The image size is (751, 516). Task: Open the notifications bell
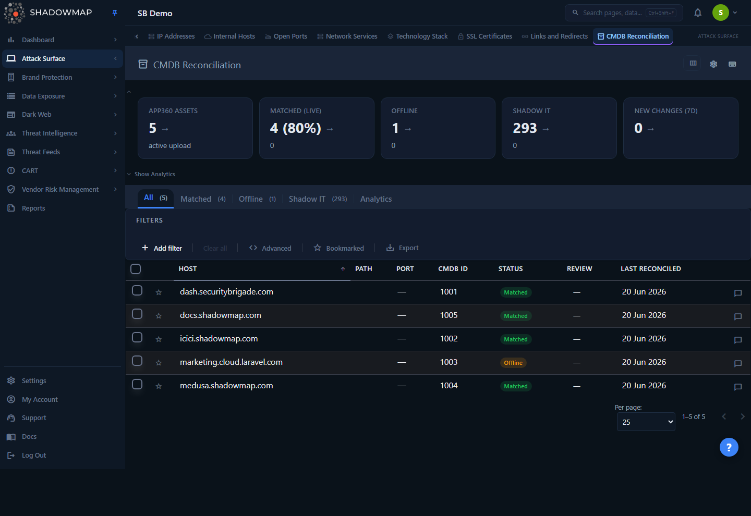coord(698,13)
